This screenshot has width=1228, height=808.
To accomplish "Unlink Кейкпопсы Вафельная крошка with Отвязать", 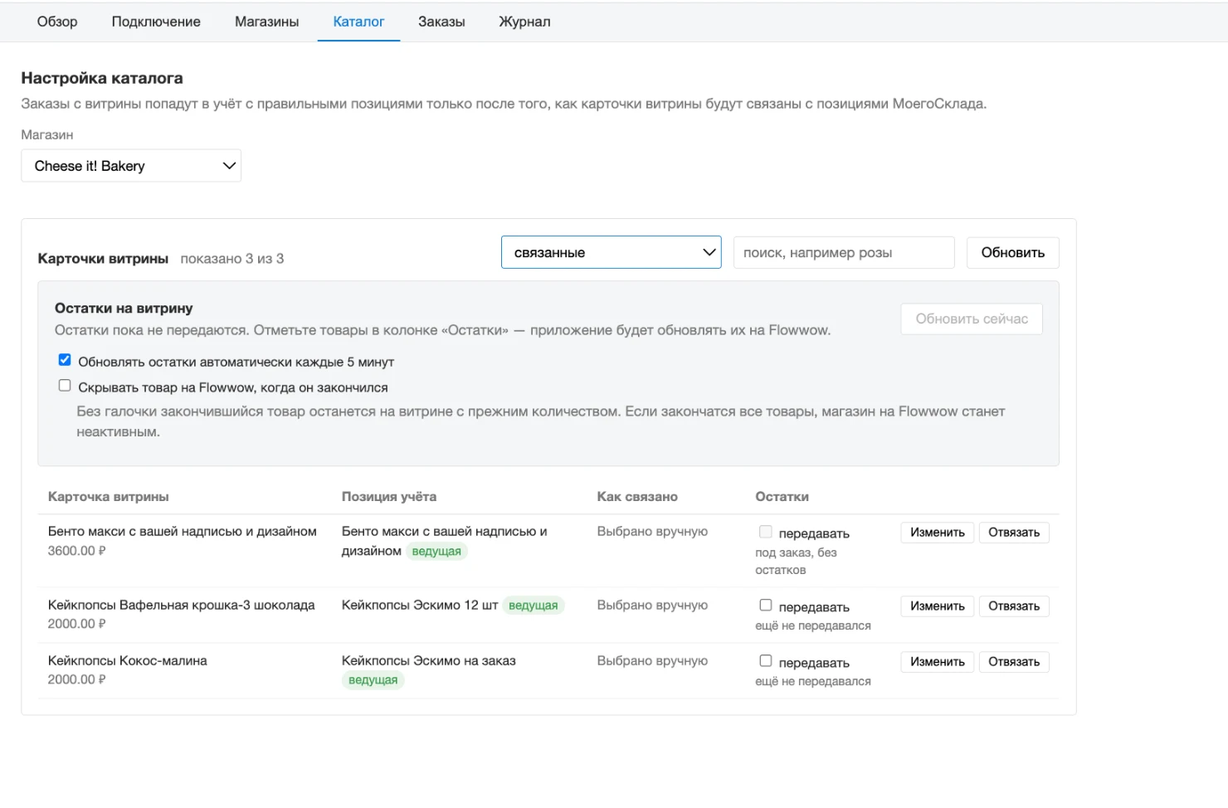I will 1014,606.
